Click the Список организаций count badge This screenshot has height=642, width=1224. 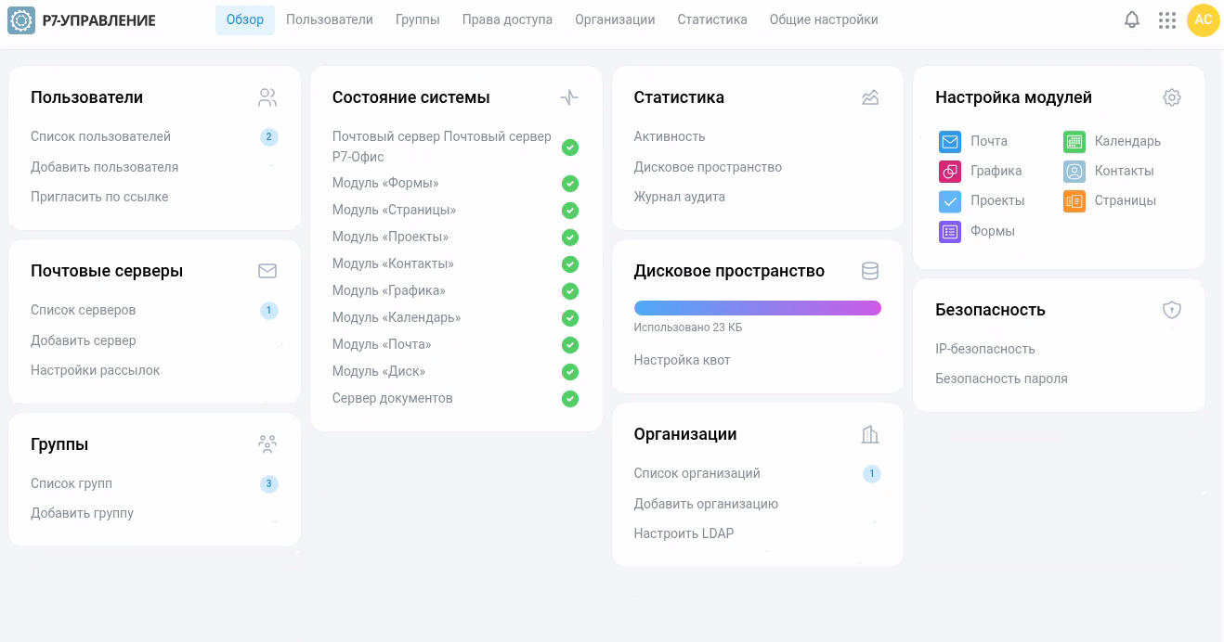[x=872, y=474]
